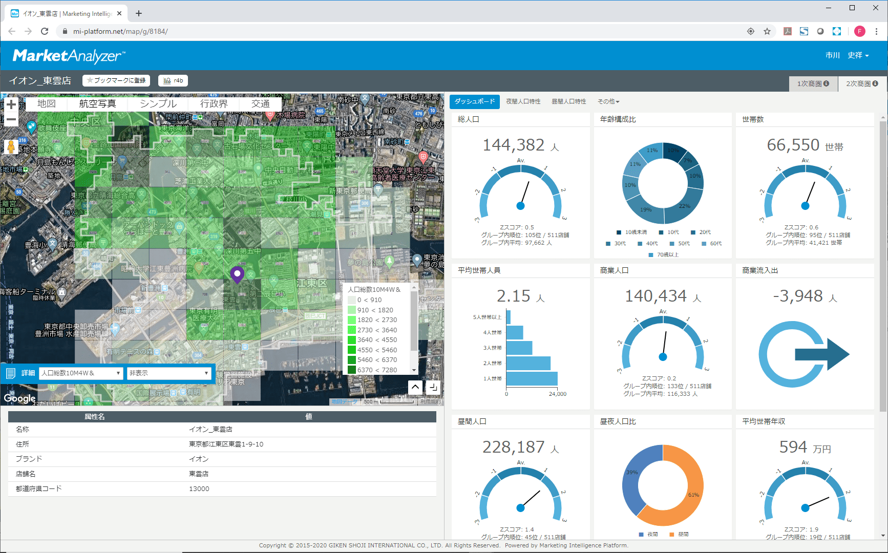Switch map to シンプル view

pyautogui.click(x=158, y=103)
